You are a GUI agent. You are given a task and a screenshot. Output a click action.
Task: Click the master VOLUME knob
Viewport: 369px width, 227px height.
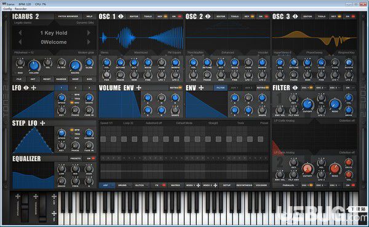[x=34, y=66]
